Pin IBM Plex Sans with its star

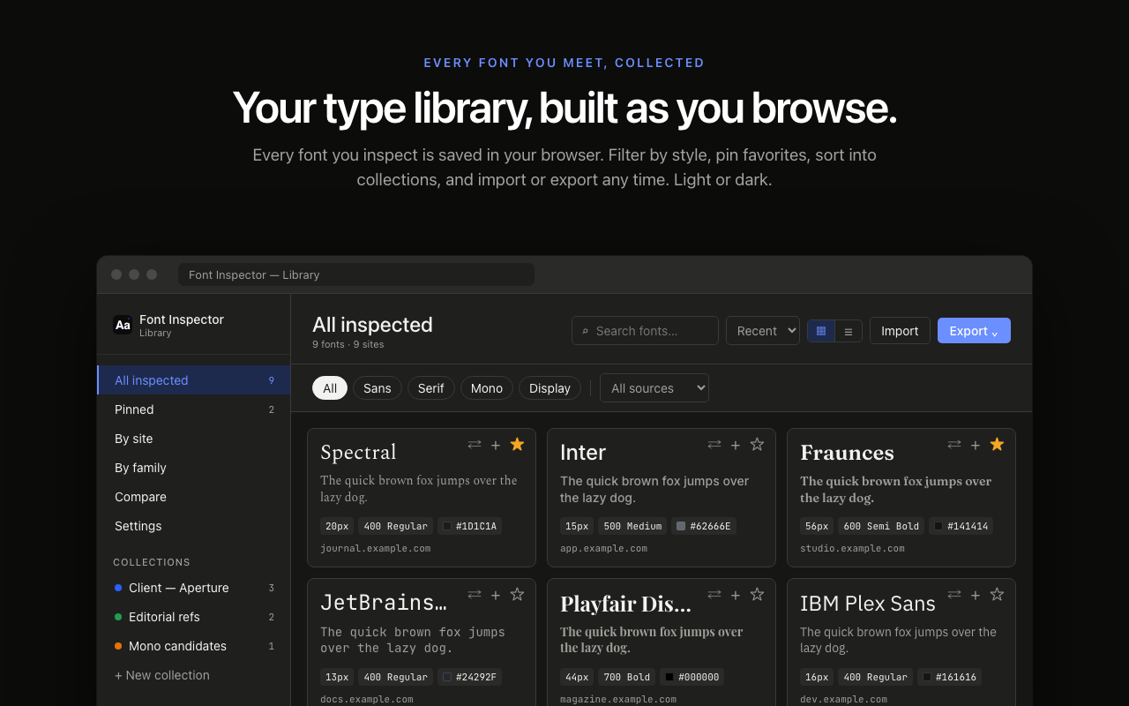pyautogui.click(x=997, y=595)
